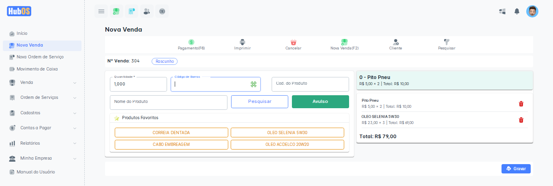Expand the Cadastros sidebar section
This screenshot has width=553, height=186.
coord(42,113)
